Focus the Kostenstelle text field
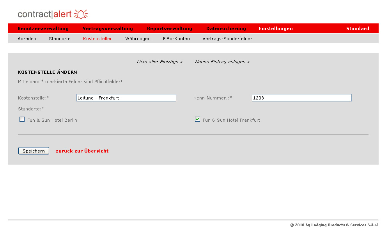Screen dimensions: 388x229 pyautogui.click(x=126, y=98)
